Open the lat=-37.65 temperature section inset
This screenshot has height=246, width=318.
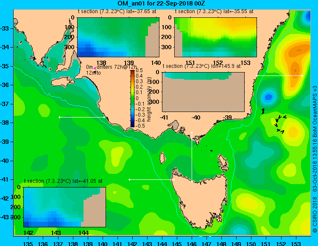[118, 37]
